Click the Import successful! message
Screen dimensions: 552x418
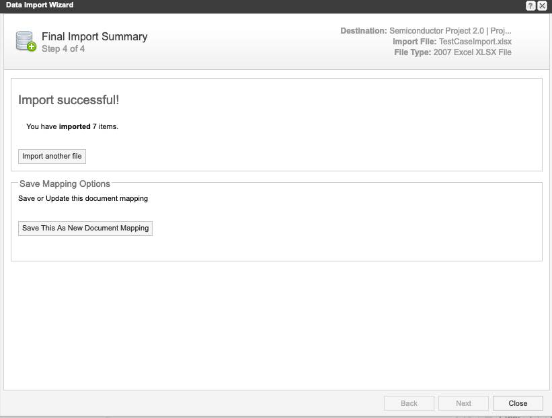coord(69,100)
